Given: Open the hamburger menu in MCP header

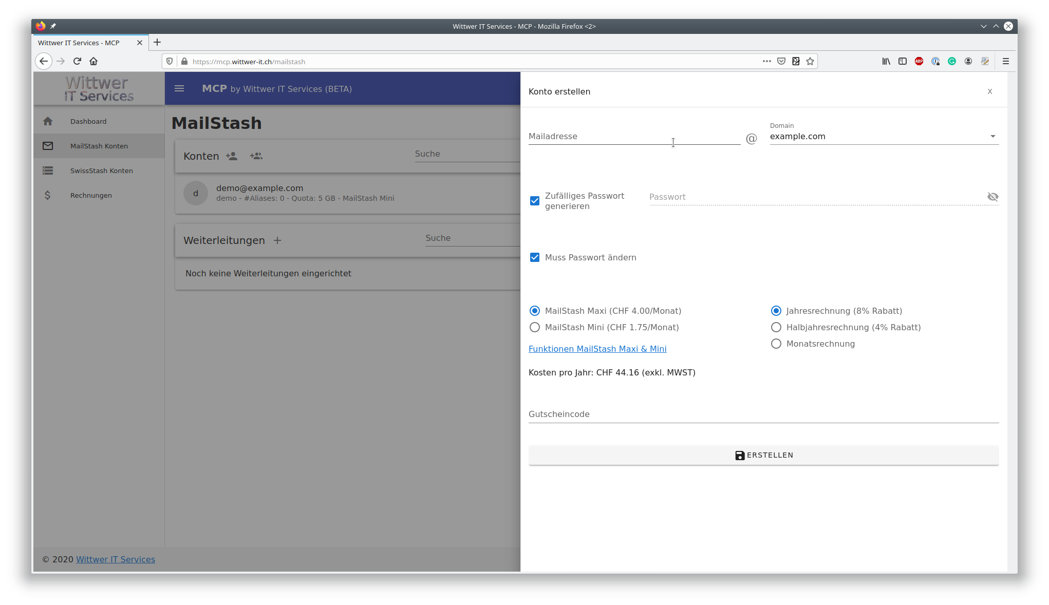Looking at the screenshot, I should (179, 89).
